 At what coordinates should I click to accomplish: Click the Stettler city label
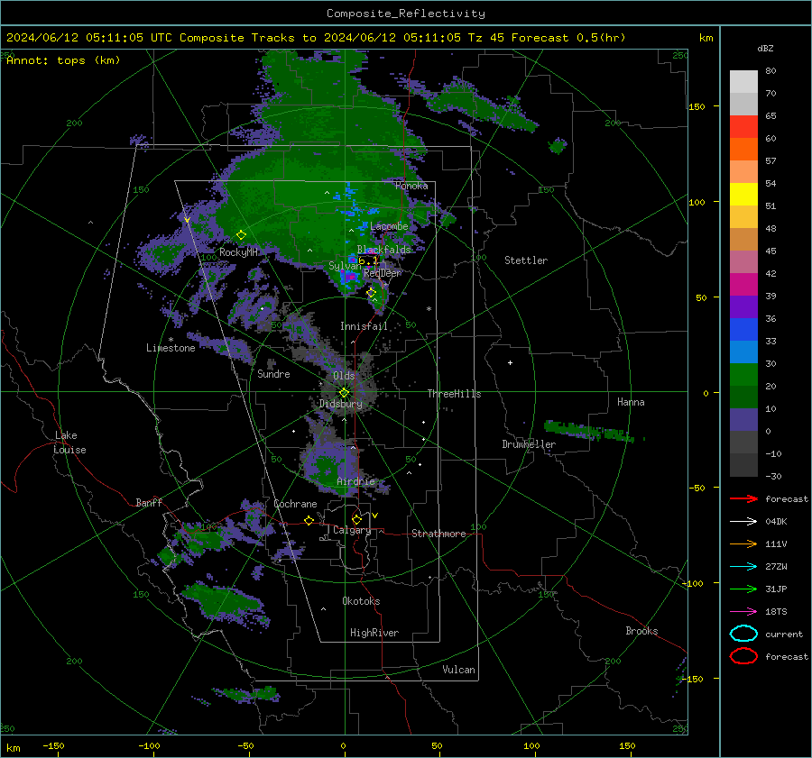[x=526, y=260]
